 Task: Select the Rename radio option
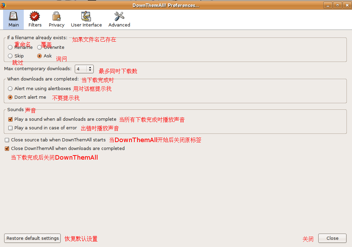coord(10,47)
